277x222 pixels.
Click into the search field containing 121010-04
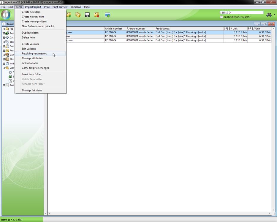pyautogui.click(x=241, y=13)
